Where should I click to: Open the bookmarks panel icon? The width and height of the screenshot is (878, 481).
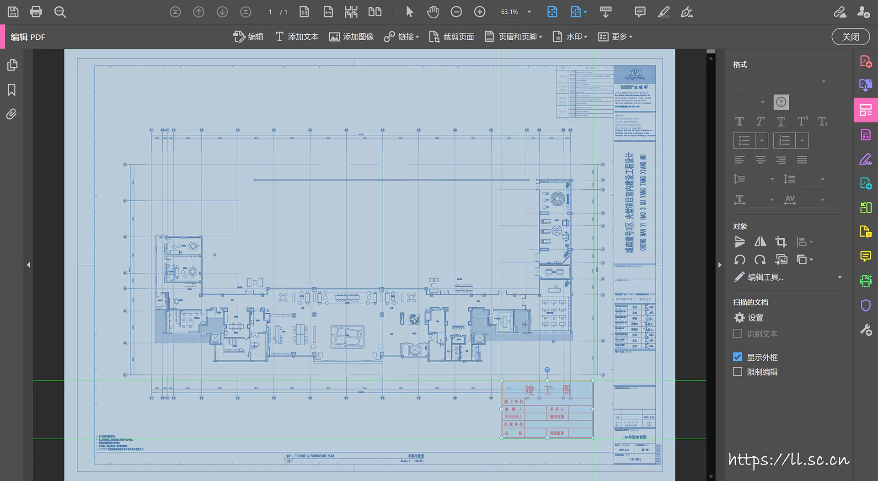click(x=11, y=90)
